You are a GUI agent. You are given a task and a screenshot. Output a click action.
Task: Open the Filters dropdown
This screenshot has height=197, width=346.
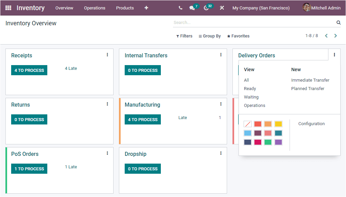[x=184, y=36]
